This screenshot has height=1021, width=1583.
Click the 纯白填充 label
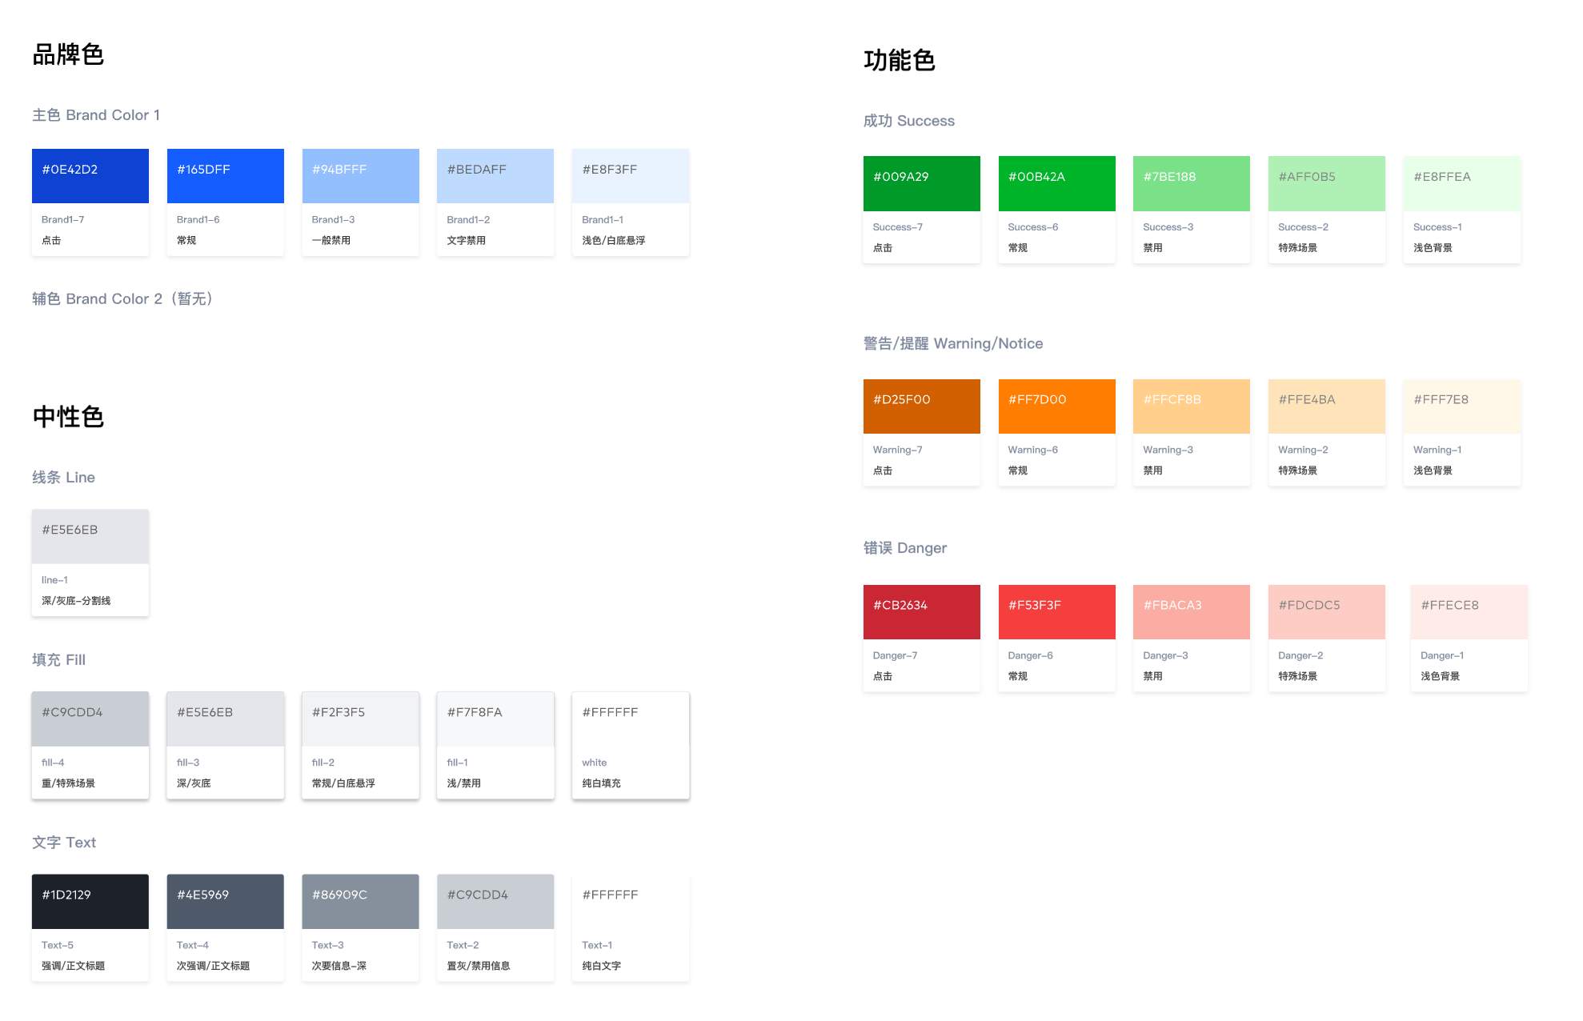pos(602,783)
